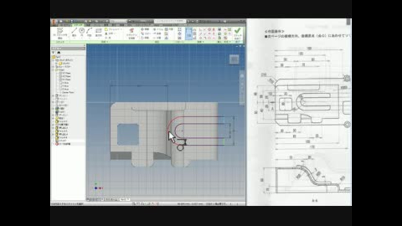Select the Move tool in Modify panel
The height and width of the screenshot is (226, 402).
point(145,29)
